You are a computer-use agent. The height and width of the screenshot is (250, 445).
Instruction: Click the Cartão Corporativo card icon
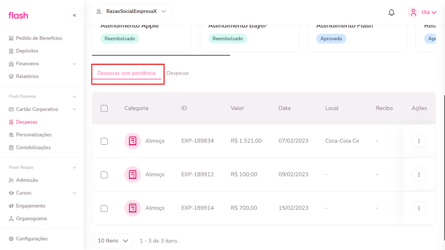click(11, 109)
